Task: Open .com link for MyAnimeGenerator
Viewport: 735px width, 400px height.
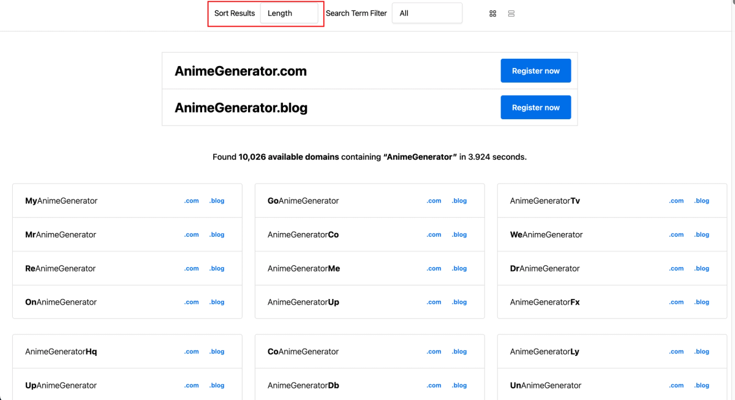Action: pos(192,201)
